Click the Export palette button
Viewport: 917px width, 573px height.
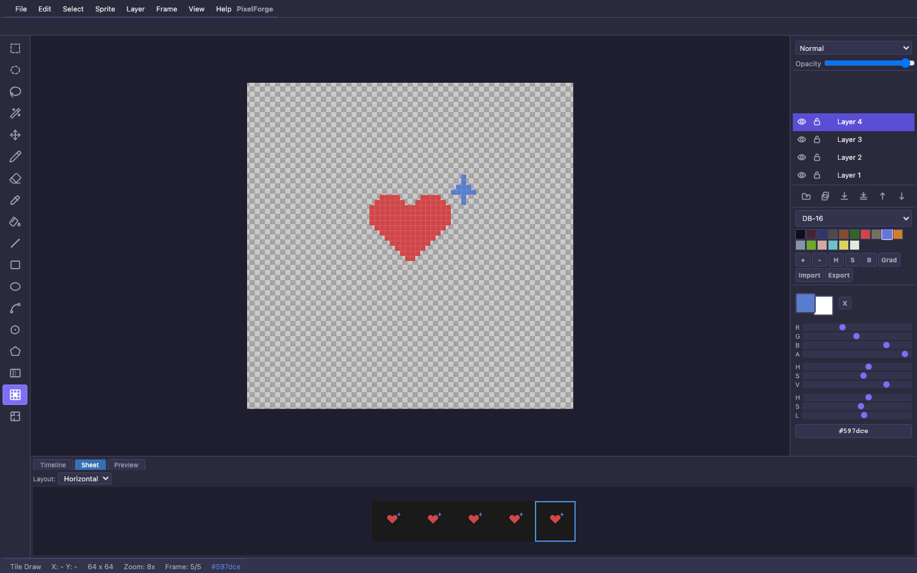tap(839, 275)
